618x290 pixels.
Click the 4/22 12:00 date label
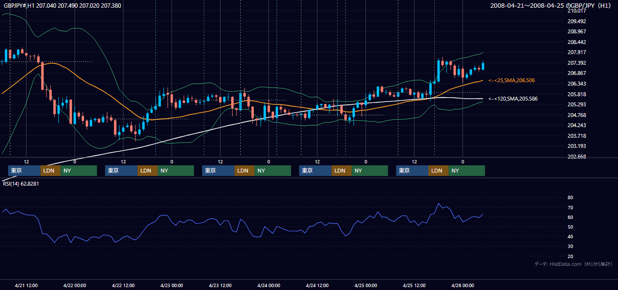coord(123,285)
